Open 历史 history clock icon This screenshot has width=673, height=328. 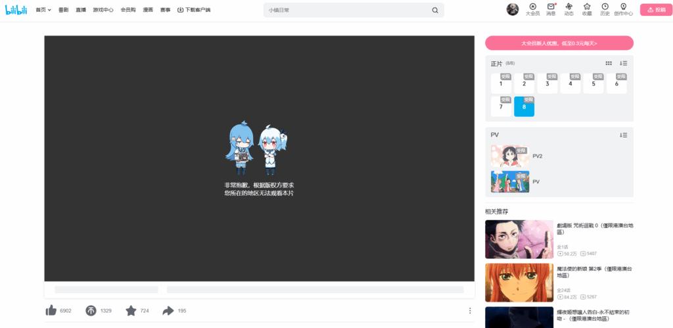pyautogui.click(x=605, y=9)
